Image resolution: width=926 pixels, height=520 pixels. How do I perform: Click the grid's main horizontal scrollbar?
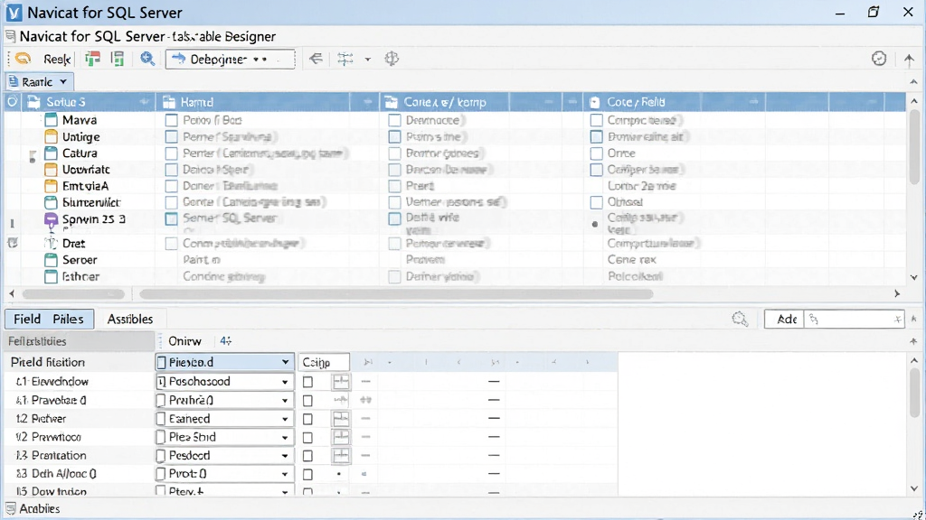[396, 293]
